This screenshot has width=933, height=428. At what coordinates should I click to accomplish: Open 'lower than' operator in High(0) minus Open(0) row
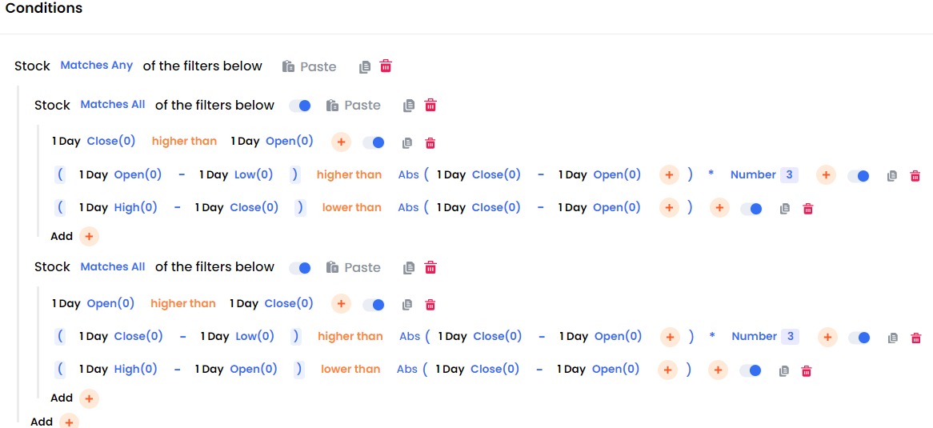350,369
